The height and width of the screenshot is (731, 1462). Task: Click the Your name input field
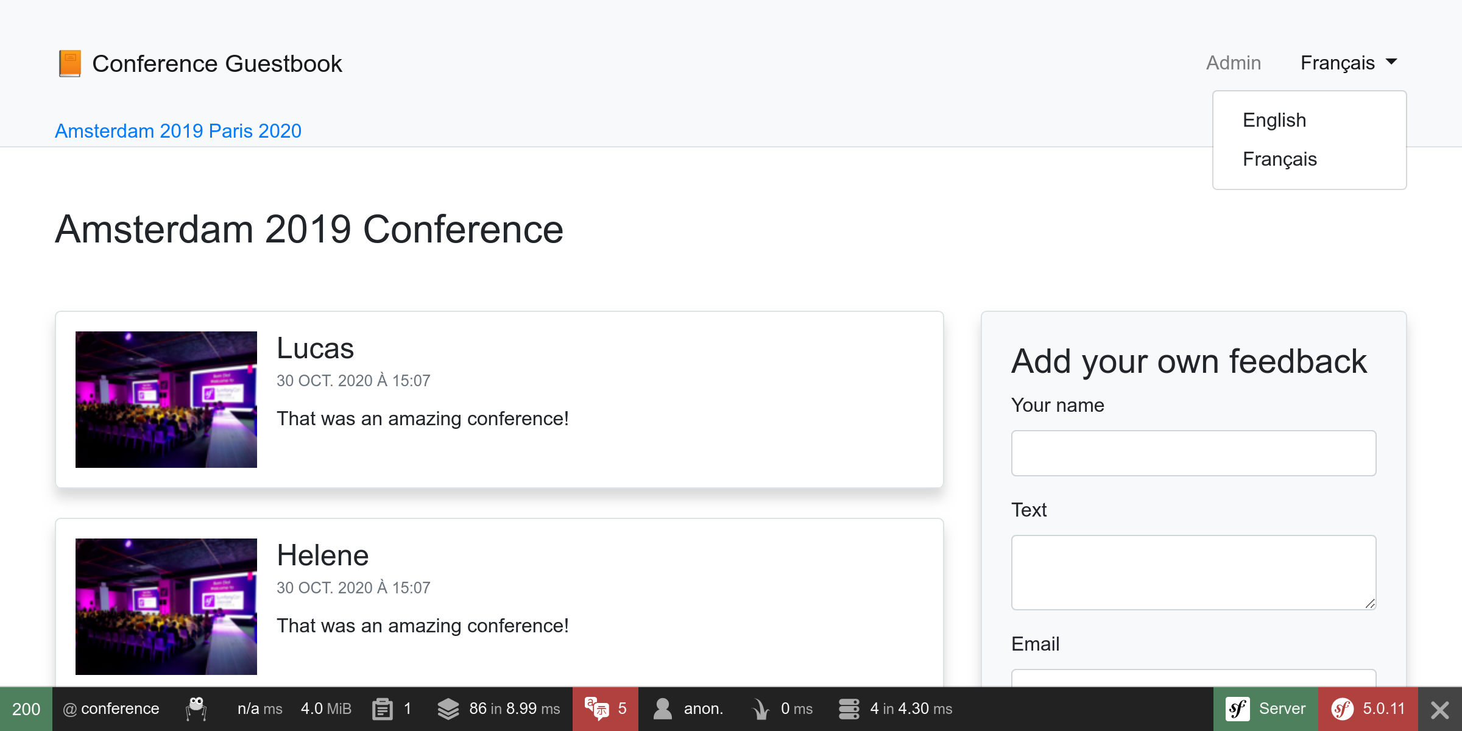point(1193,453)
